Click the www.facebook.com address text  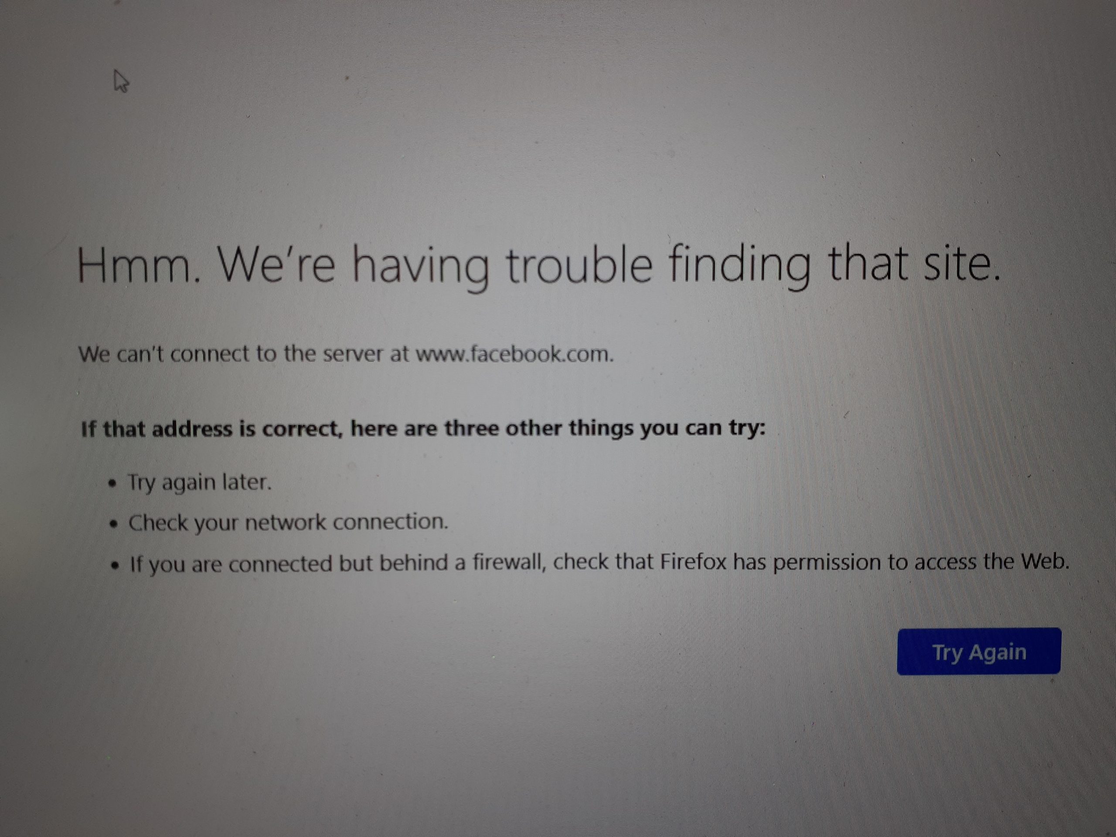click(x=514, y=354)
